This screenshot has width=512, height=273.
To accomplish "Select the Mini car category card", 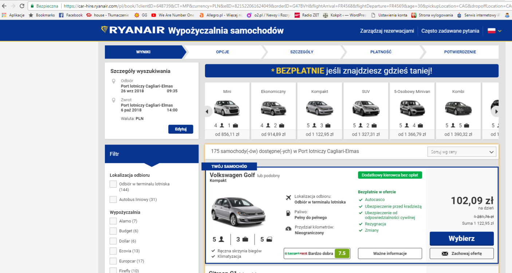I will click(227, 111).
